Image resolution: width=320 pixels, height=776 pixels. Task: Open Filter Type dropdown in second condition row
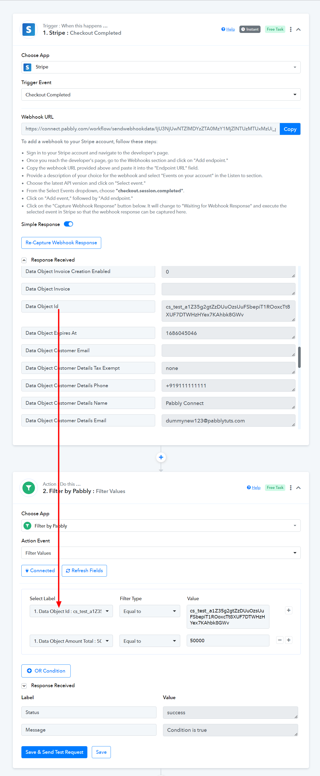[x=149, y=641]
